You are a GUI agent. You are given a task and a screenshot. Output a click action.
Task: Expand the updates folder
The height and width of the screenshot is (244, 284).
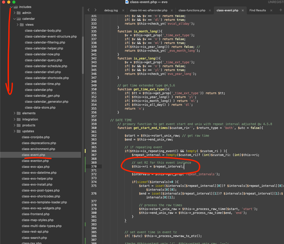(x=14, y=131)
